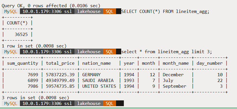This screenshot has width=237, height=109.
Task: Click the month column header
Action: 148,63
